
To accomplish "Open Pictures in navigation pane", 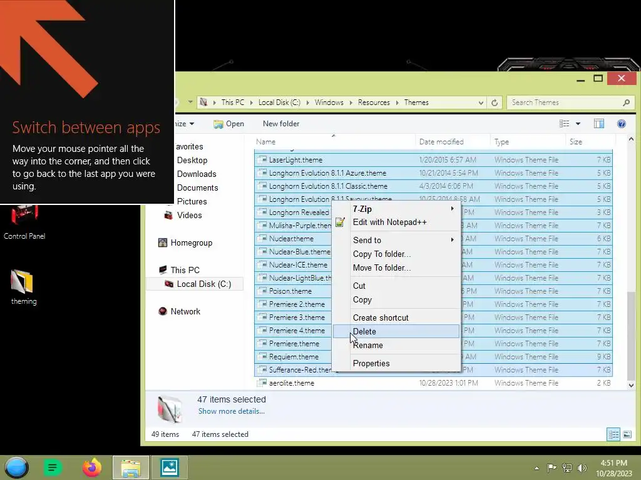I will (x=192, y=202).
